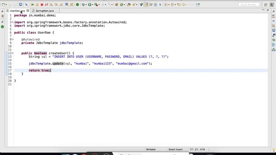Click the green Run button

[x=90, y=5]
